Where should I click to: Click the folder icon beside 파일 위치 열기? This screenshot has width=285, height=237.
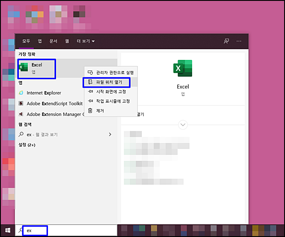(x=90, y=82)
